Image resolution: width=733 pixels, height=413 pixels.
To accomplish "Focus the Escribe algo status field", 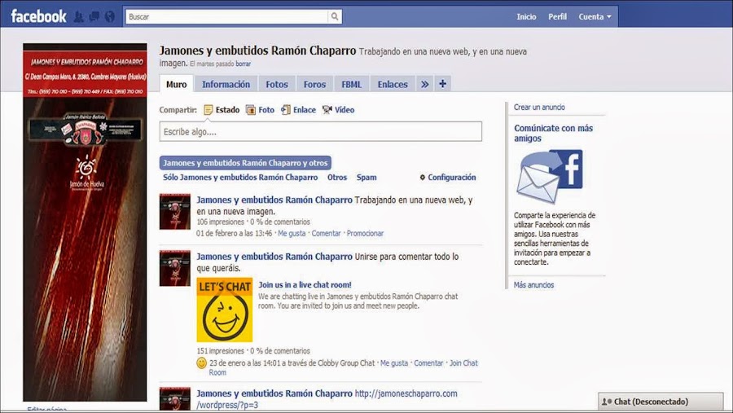I will click(x=321, y=131).
